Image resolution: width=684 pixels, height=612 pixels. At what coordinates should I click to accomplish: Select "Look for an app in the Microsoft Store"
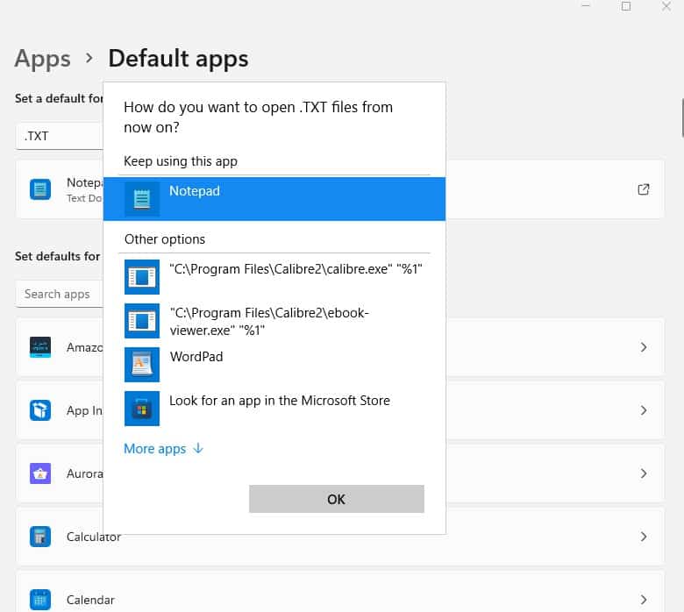pyautogui.click(x=279, y=401)
